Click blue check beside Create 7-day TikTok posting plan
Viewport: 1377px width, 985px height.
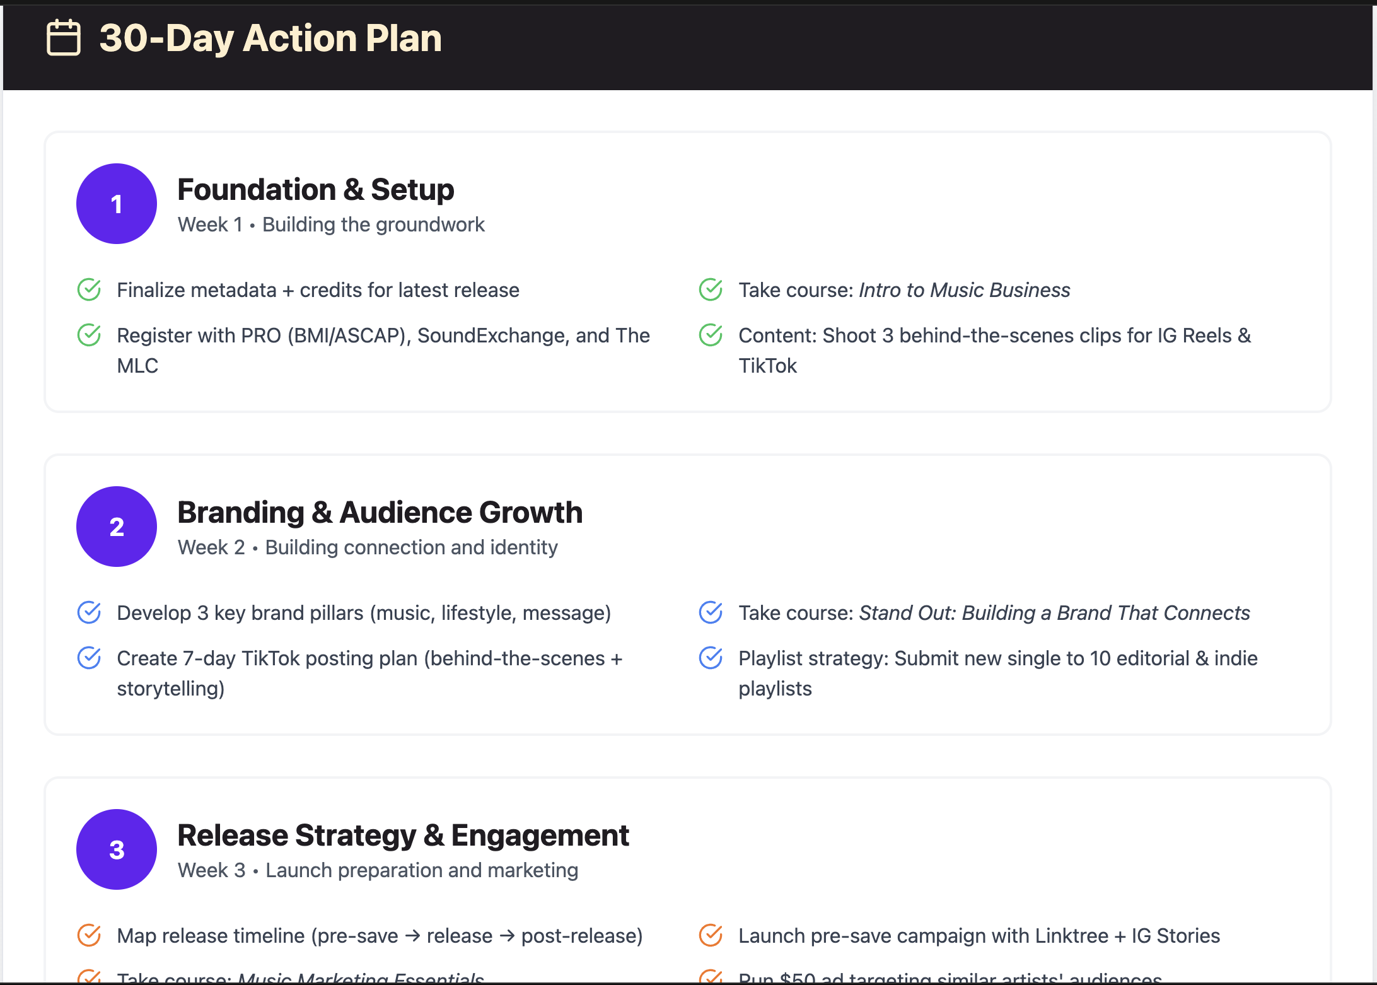click(89, 658)
